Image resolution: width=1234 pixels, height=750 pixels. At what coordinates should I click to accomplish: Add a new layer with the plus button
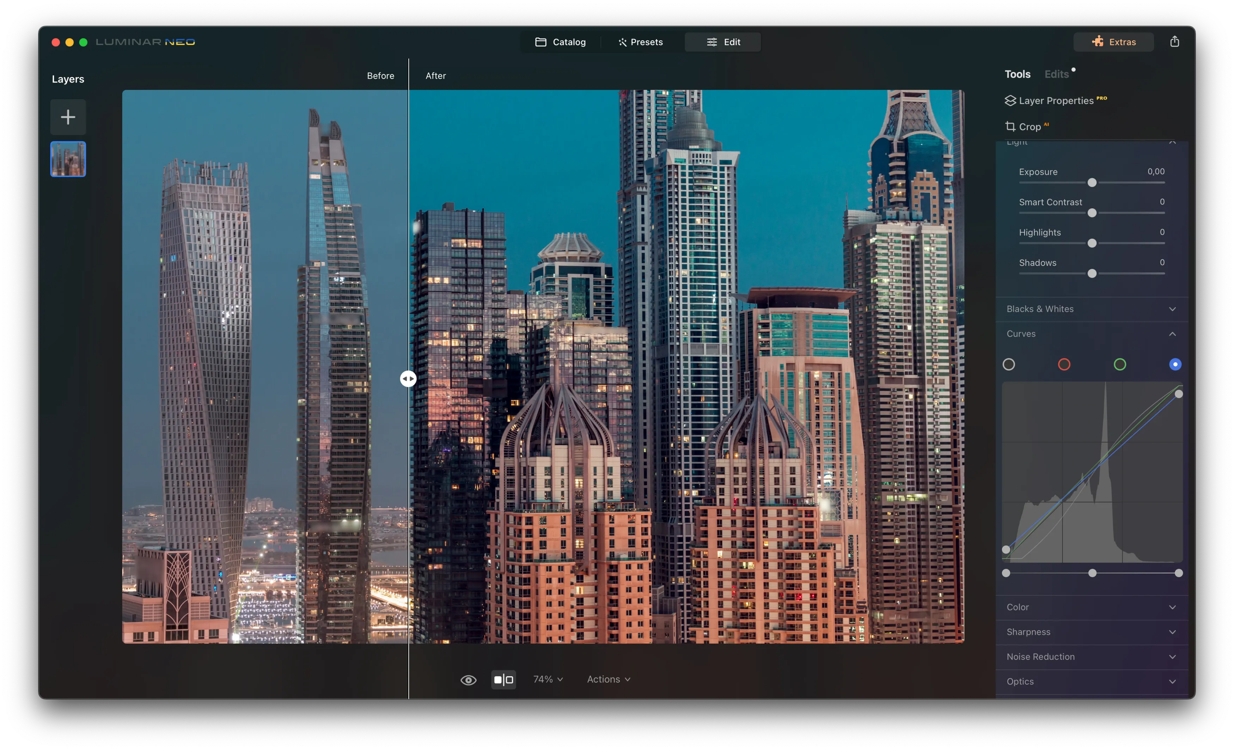tap(68, 117)
